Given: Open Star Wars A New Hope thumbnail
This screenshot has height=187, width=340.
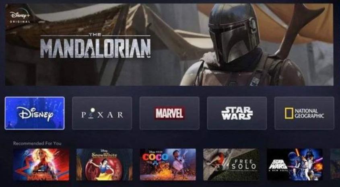Looking at the screenshot, I should (295, 164).
